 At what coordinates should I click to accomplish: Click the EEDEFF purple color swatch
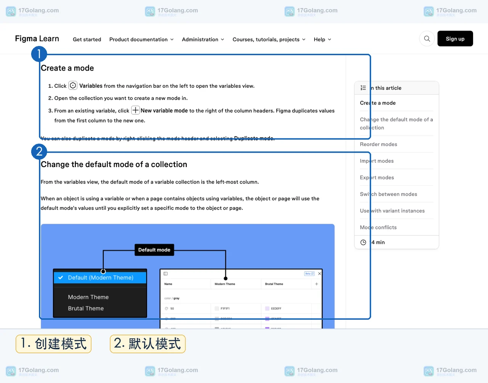pos(267,308)
